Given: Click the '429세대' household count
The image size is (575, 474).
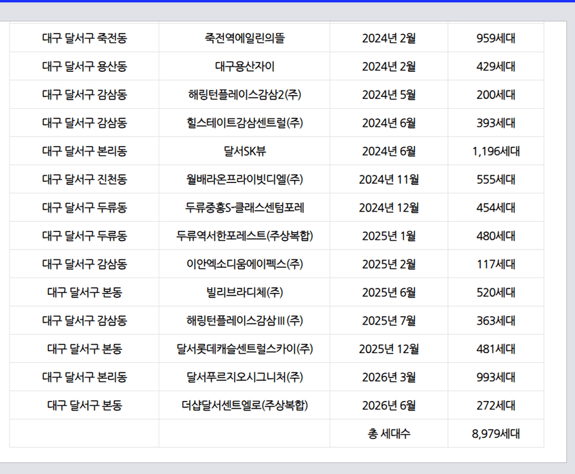Looking at the screenshot, I should tap(496, 67).
